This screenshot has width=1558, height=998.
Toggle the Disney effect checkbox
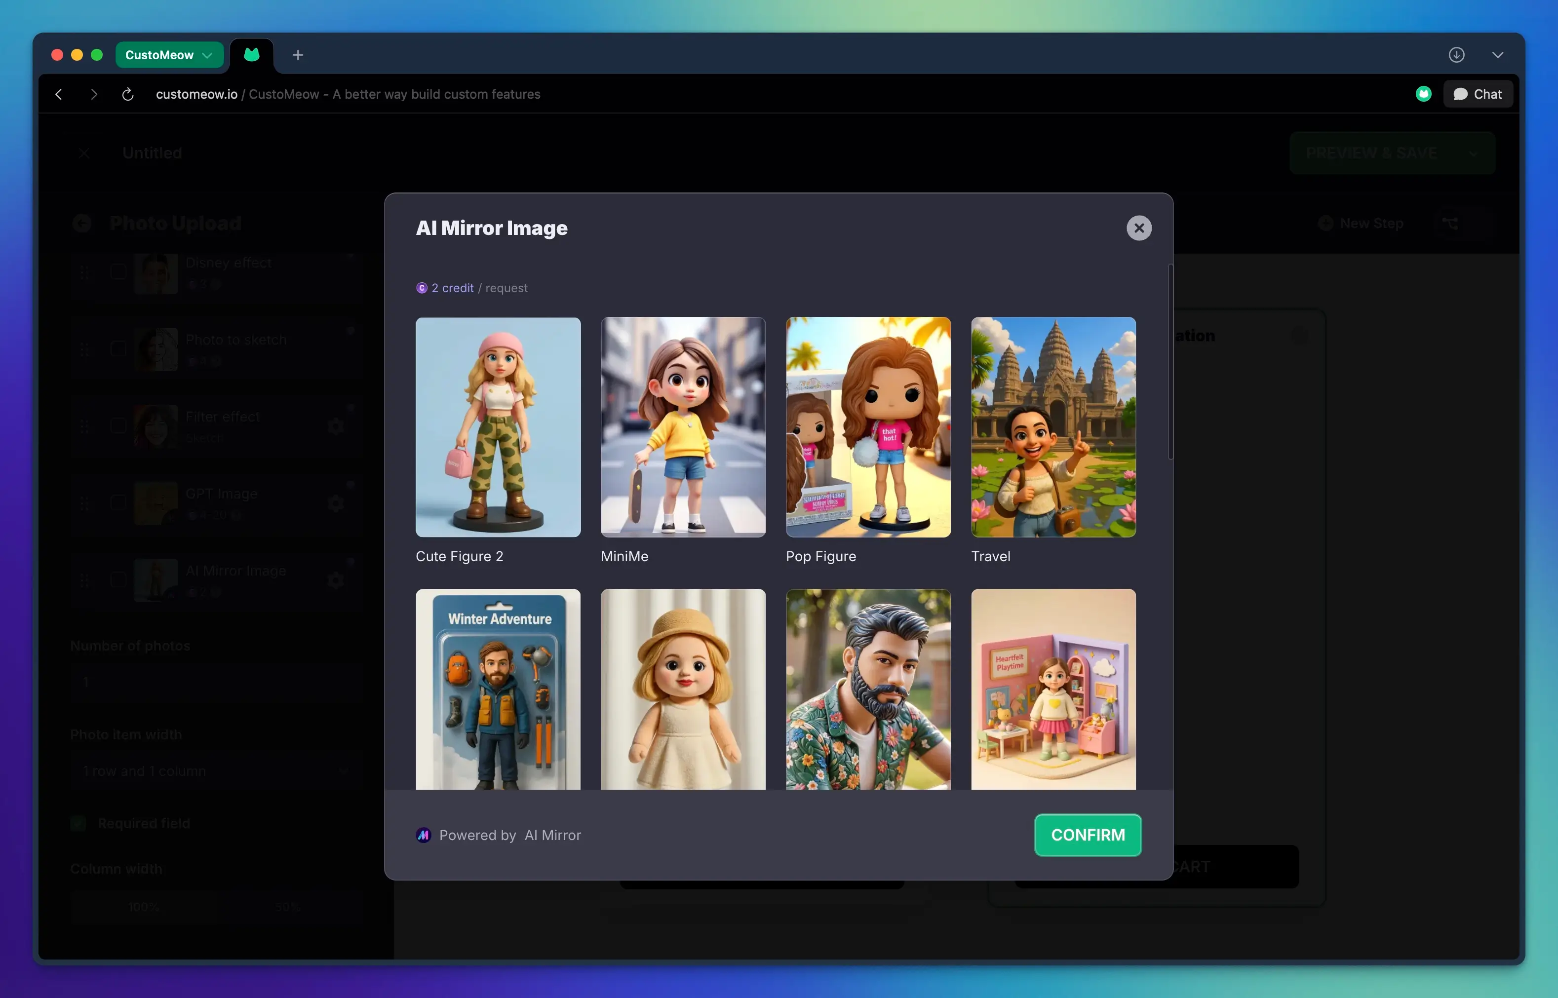(118, 271)
